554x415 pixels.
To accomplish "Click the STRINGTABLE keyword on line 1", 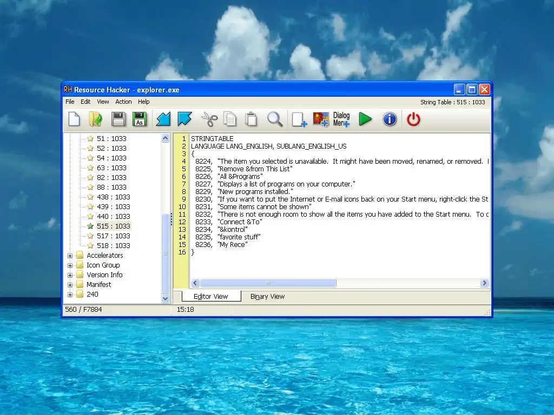I will 212,139.
